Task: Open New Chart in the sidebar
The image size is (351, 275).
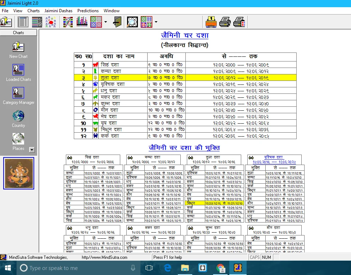Action: 18,50
